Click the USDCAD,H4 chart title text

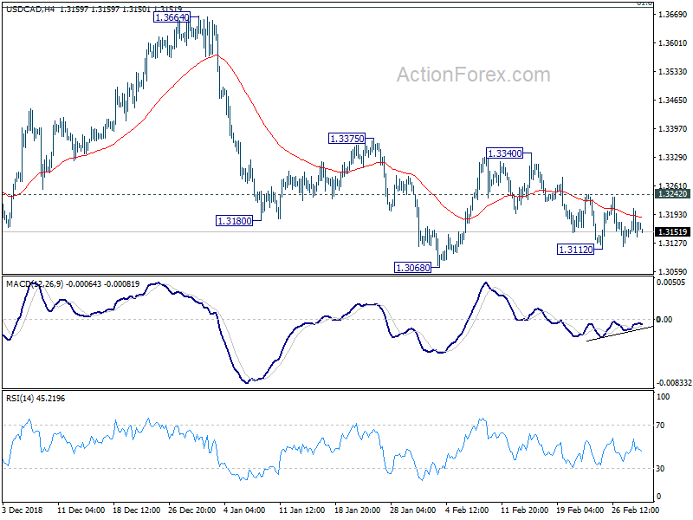[30, 9]
